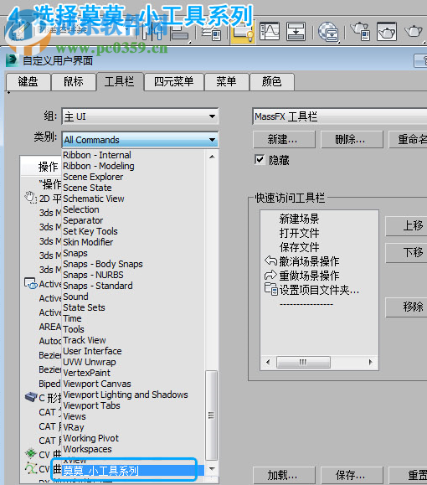Image resolution: width=427 pixels, height=485 pixels.
Task: Click the 加载... button
Action: pos(284,476)
